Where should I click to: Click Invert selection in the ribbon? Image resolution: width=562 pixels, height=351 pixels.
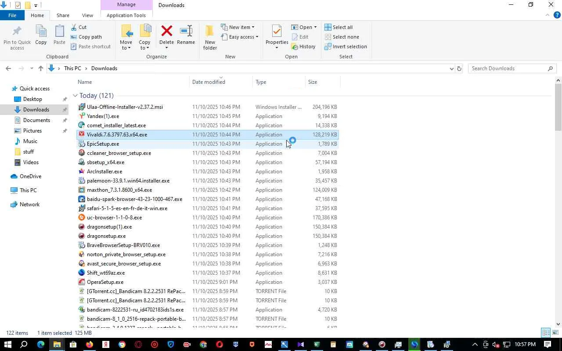[346, 47]
